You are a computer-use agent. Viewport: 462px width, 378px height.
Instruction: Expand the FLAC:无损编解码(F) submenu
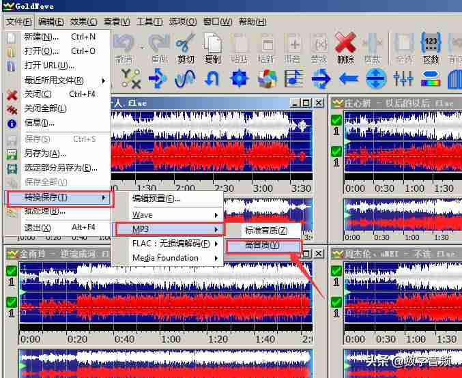[x=175, y=244]
